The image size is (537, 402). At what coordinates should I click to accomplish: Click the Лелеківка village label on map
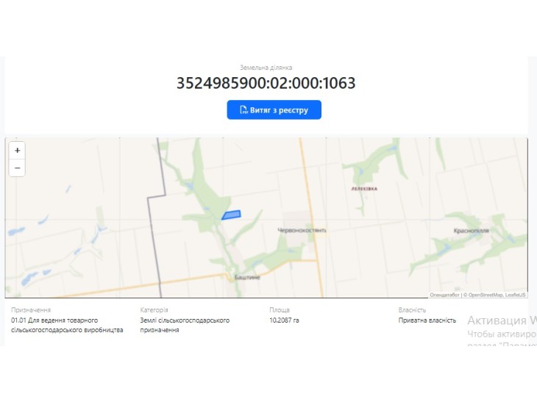pyautogui.click(x=364, y=189)
